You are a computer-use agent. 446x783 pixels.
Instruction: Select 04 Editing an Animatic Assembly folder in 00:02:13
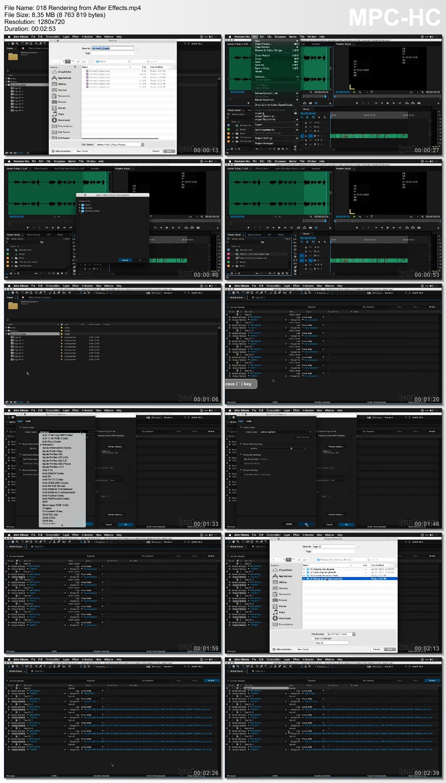pos(350,579)
